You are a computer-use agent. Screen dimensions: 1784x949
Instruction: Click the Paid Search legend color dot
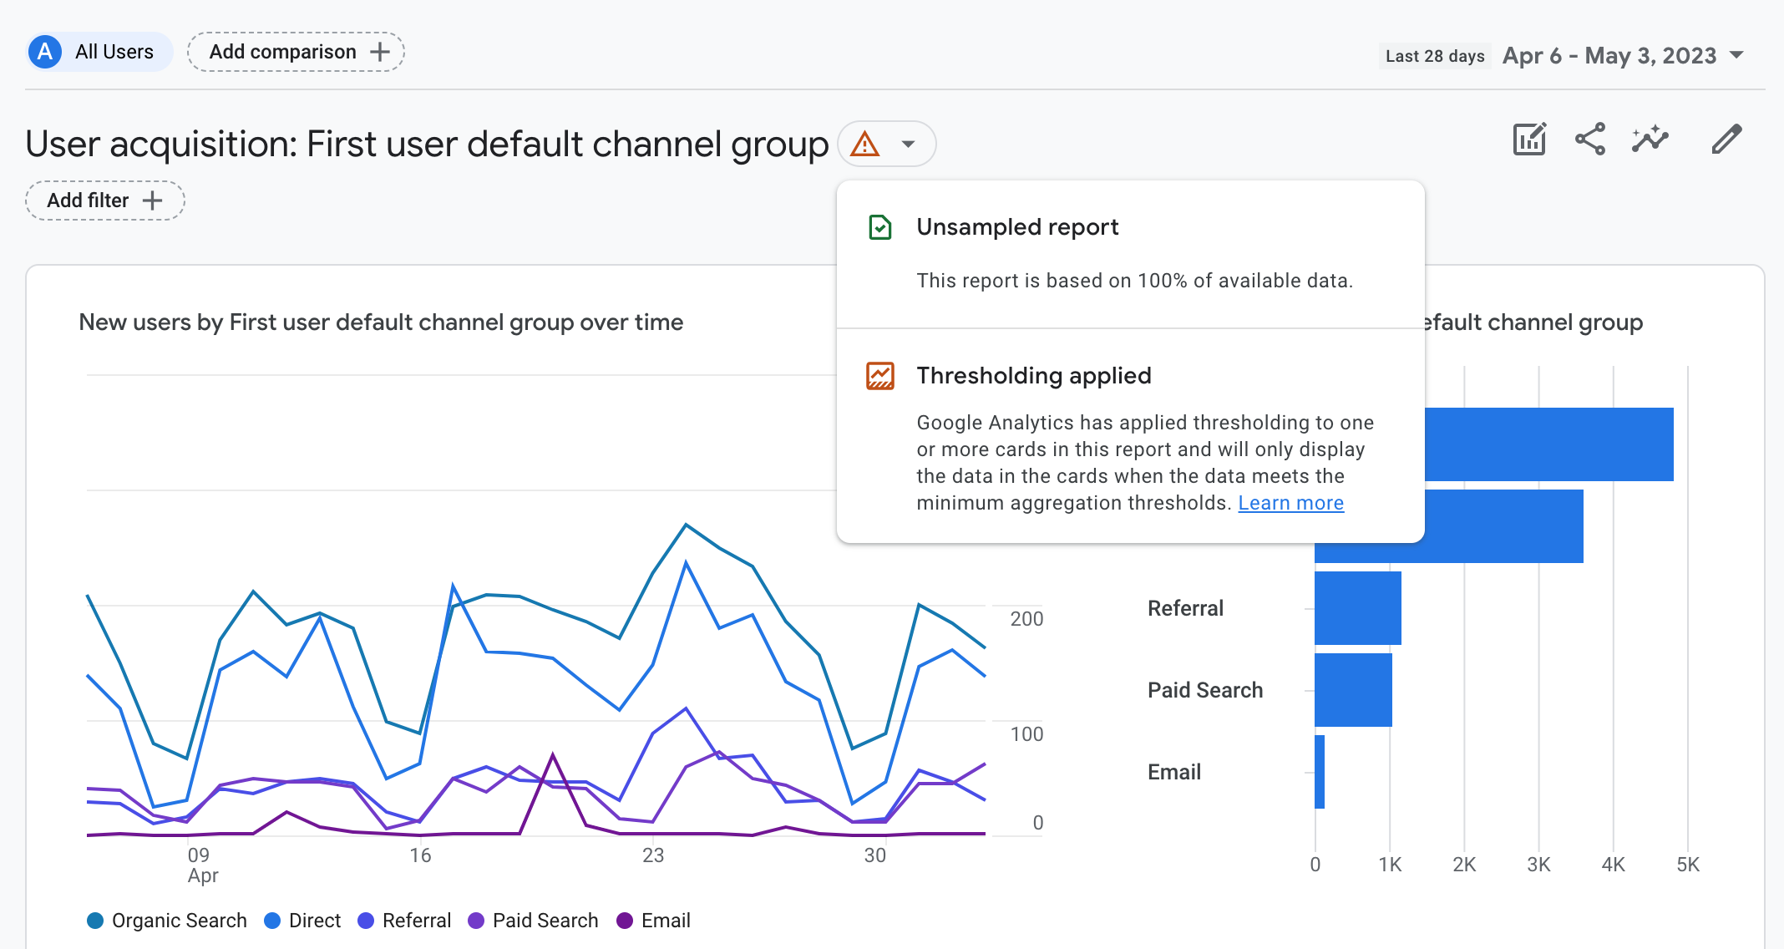pos(476,921)
